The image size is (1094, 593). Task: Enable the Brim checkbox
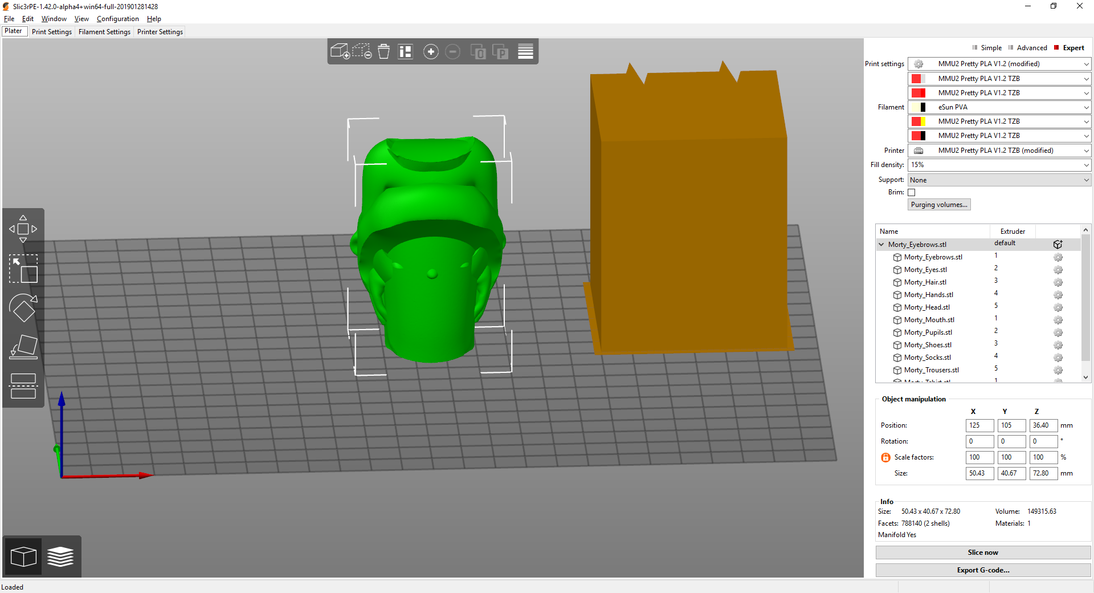(x=912, y=192)
